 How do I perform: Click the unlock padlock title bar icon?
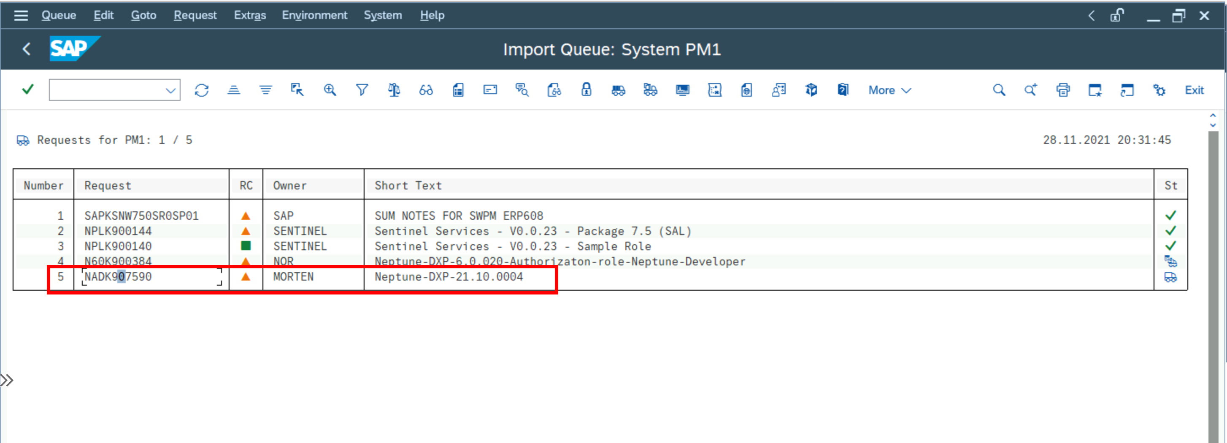pyautogui.click(x=1117, y=15)
